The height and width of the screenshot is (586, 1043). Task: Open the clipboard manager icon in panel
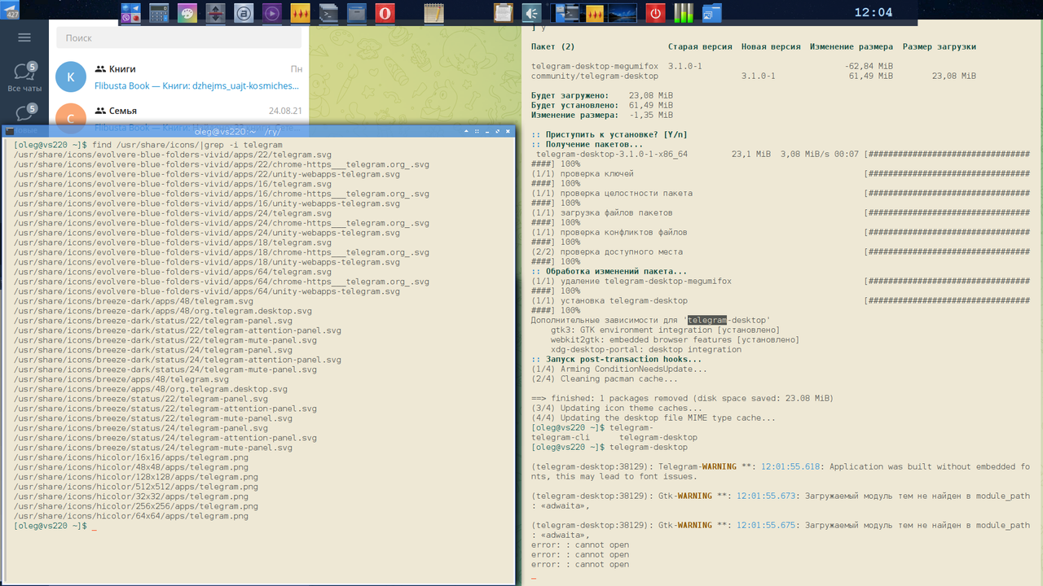coord(504,13)
